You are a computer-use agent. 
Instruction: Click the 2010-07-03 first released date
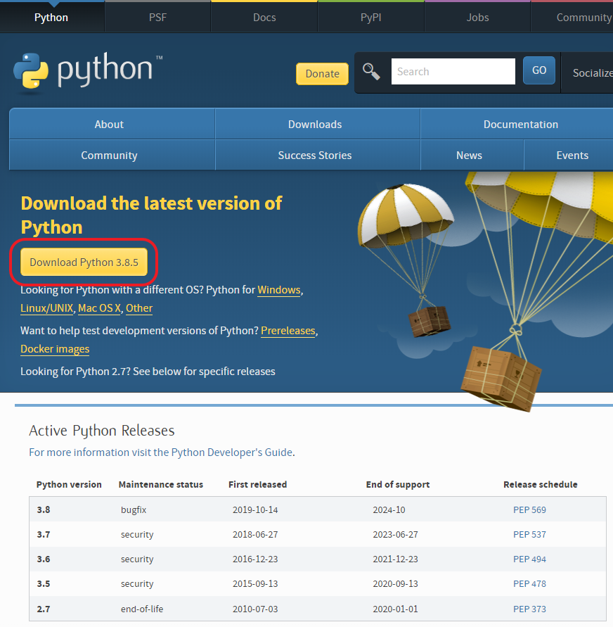point(255,609)
